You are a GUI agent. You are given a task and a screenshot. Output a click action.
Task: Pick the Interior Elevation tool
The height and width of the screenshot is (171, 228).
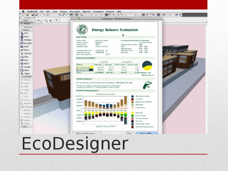click(x=26, y=117)
